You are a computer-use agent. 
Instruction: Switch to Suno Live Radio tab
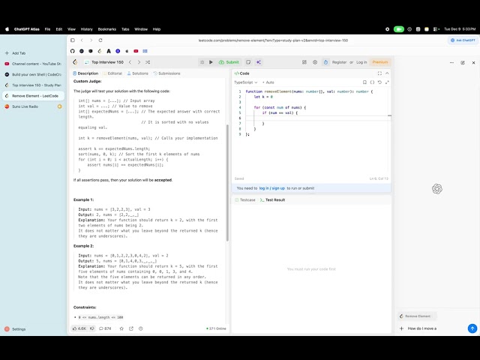tap(33, 106)
